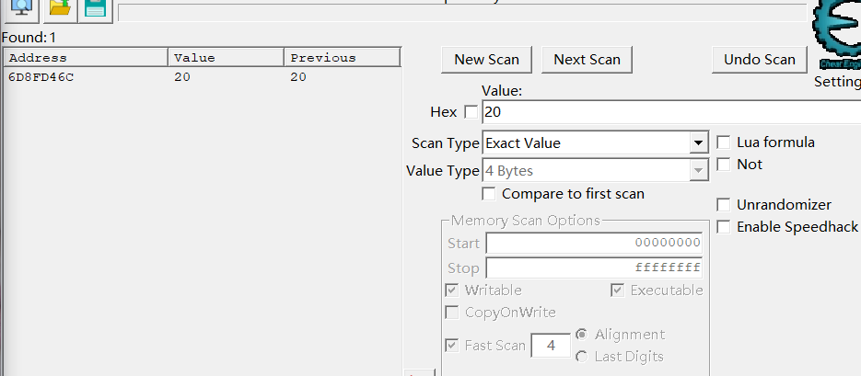
Task: Click the open folder icon
Action: coord(59,10)
